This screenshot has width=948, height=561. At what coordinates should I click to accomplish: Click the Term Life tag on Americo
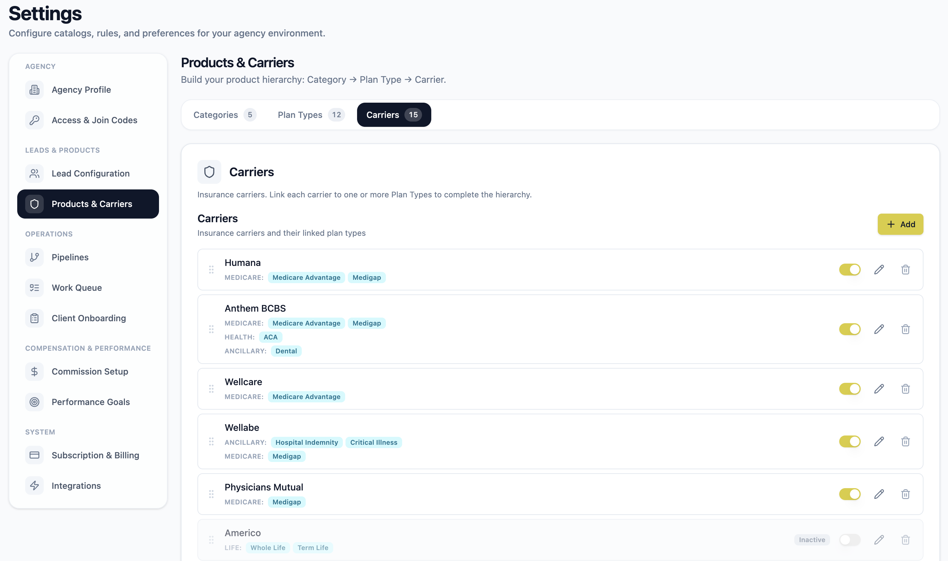coord(313,548)
